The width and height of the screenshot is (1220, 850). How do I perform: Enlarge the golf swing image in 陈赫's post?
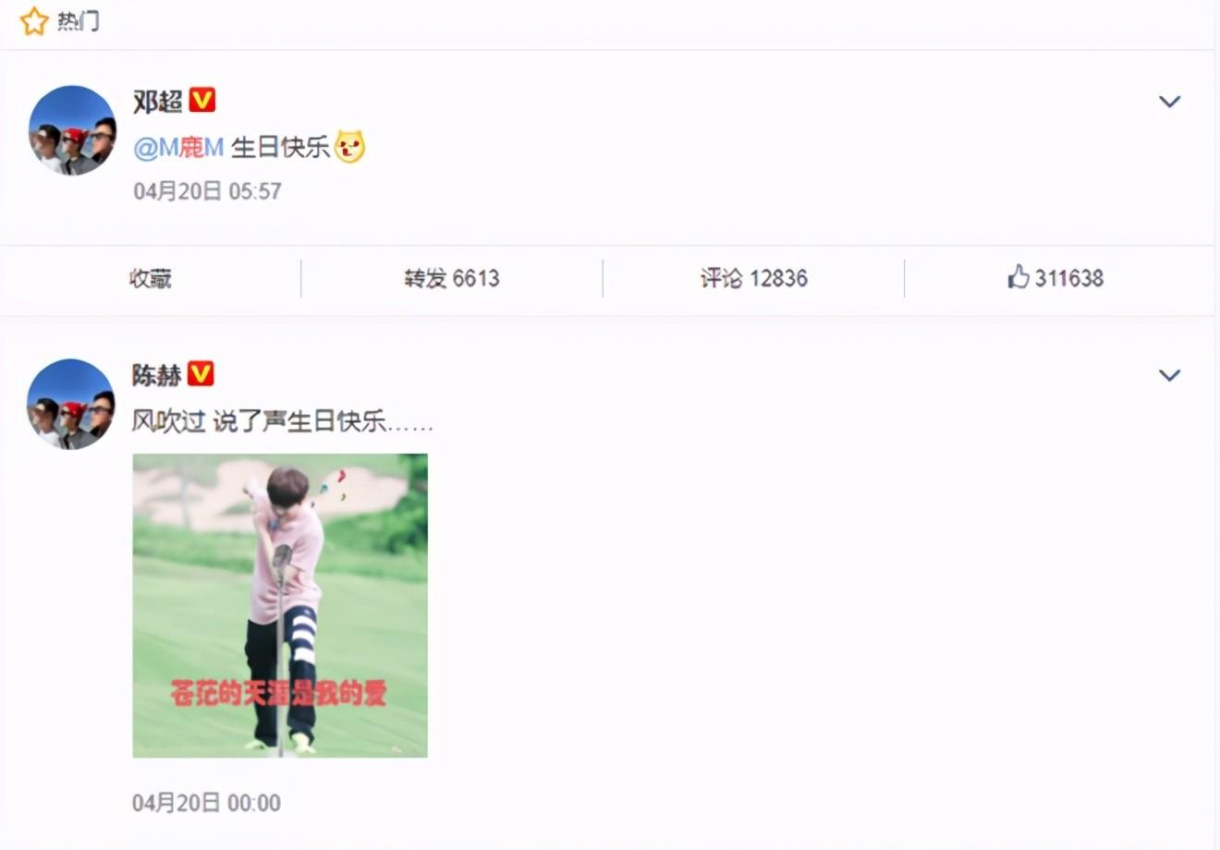pos(280,605)
